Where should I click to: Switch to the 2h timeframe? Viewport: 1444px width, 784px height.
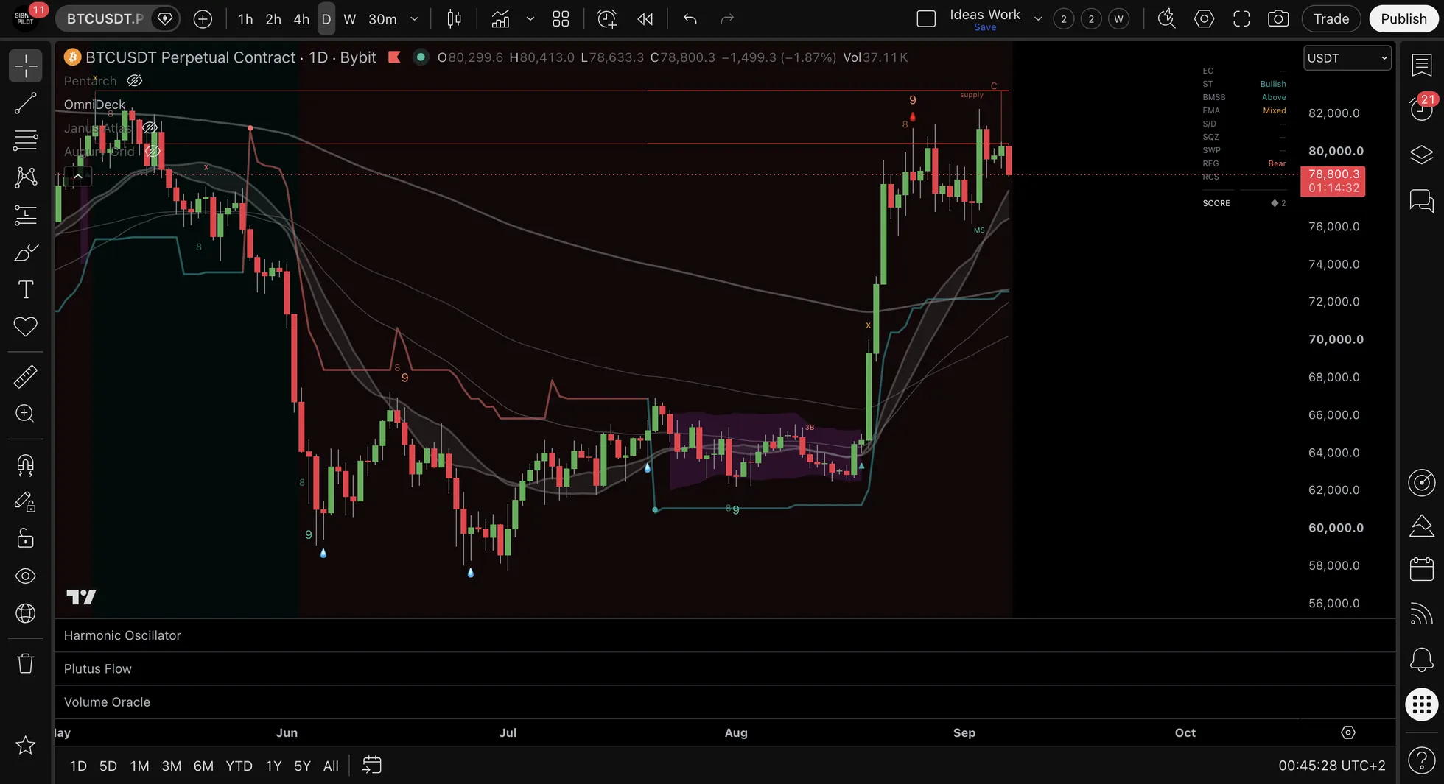click(273, 19)
